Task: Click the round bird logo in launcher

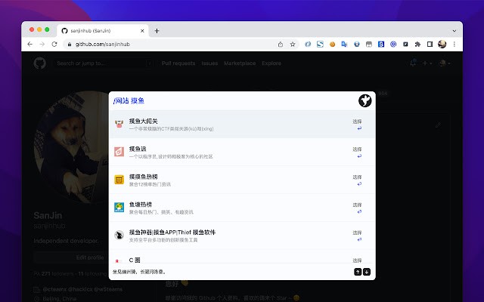Action: pyautogui.click(x=365, y=100)
